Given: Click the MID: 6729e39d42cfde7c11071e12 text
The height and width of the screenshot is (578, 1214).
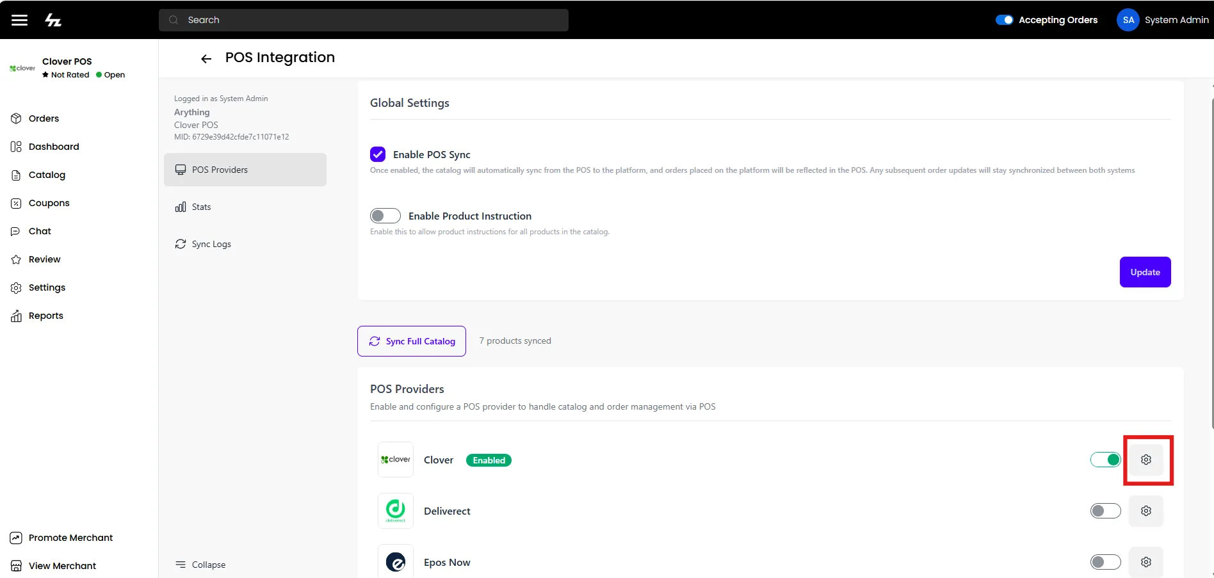Looking at the screenshot, I should (x=232, y=137).
